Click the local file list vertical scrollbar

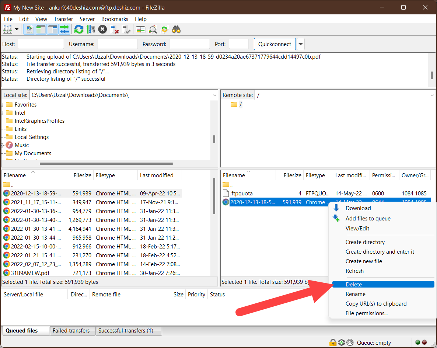pos(214,196)
